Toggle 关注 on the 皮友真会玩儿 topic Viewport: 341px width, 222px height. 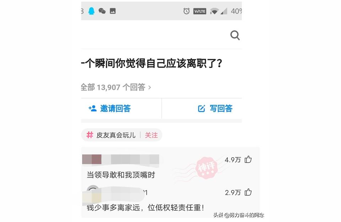pos(151,135)
